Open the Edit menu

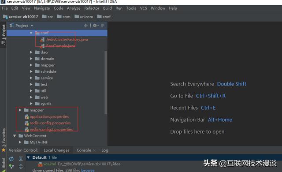pos(15,8)
